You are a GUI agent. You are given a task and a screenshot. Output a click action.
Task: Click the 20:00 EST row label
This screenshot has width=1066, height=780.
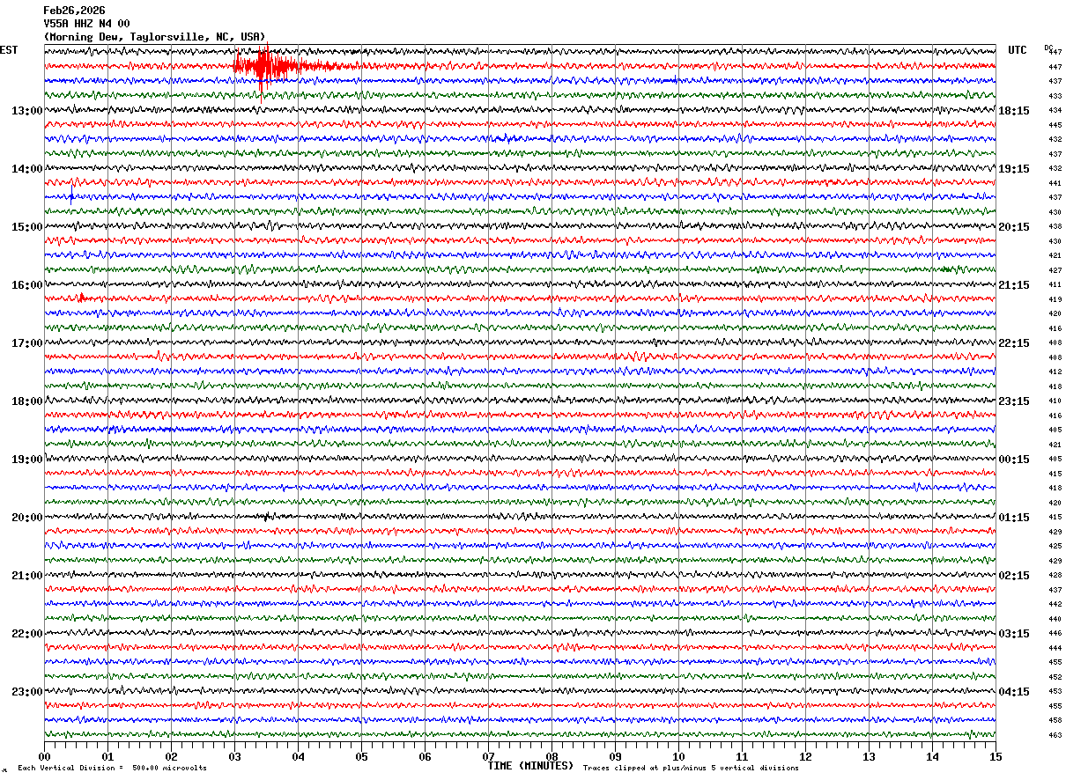tap(26, 518)
